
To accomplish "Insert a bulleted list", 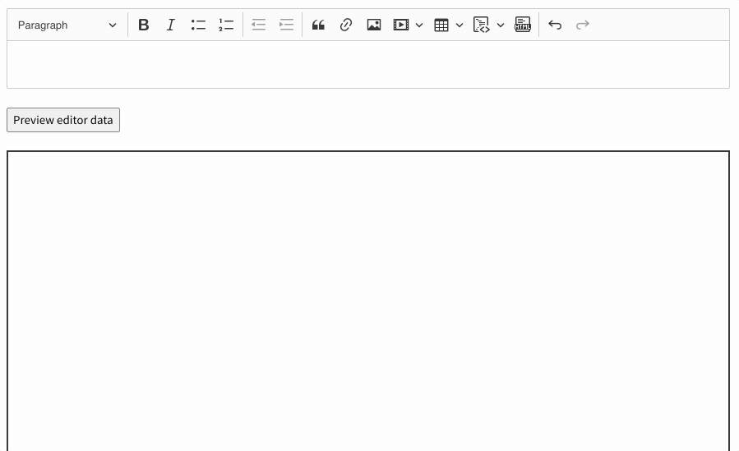I will pos(198,25).
